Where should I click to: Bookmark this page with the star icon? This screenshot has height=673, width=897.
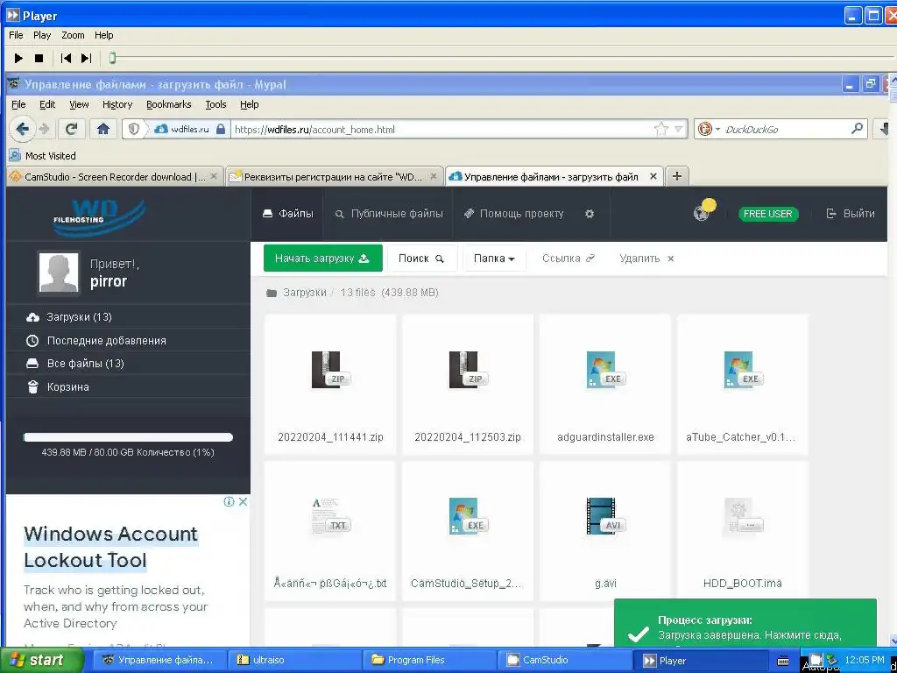tap(660, 130)
